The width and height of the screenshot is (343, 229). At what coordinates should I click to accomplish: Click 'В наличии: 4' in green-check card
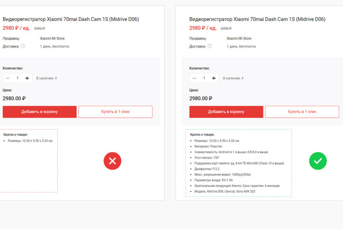(x=233, y=78)
